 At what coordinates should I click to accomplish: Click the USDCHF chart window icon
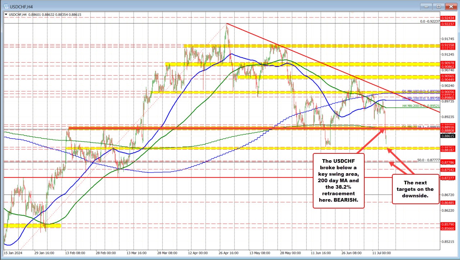pyautogui.click(x=5, y=6)
